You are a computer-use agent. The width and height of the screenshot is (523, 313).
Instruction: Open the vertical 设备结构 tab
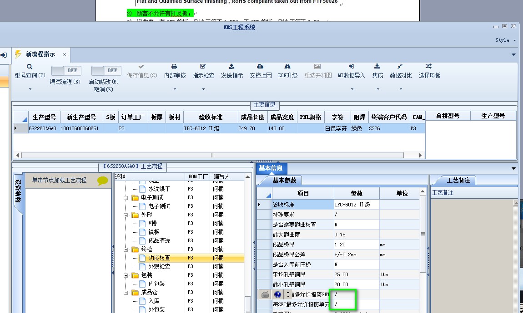point(18,191)
